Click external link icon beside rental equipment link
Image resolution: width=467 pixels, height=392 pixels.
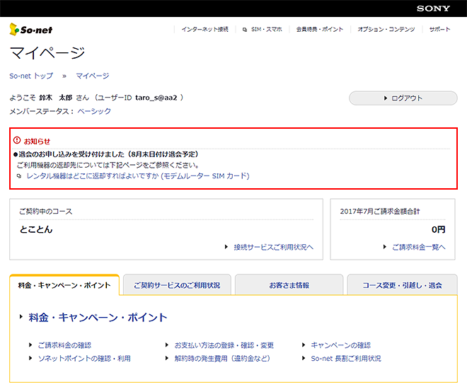point(19,176)
